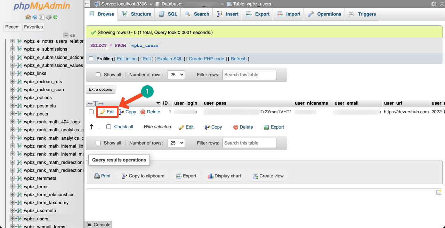Click the Home icon in sidebar
Viewport: 445px width, 228px height.
pos(28,17)
